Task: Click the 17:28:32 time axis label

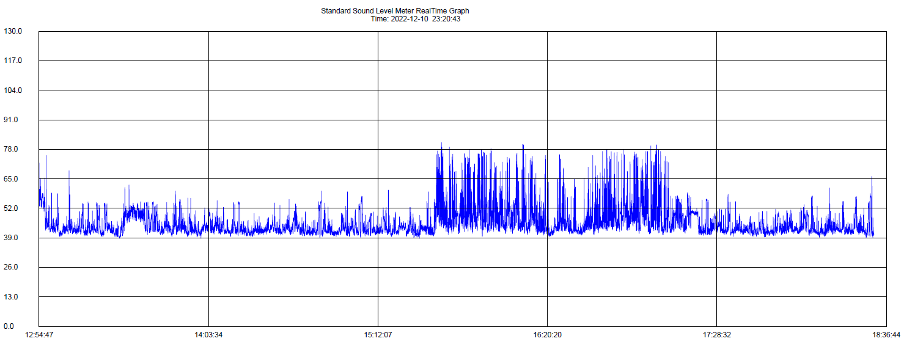Action: [717, 335]
